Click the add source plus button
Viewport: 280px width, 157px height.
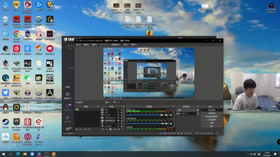103,129
